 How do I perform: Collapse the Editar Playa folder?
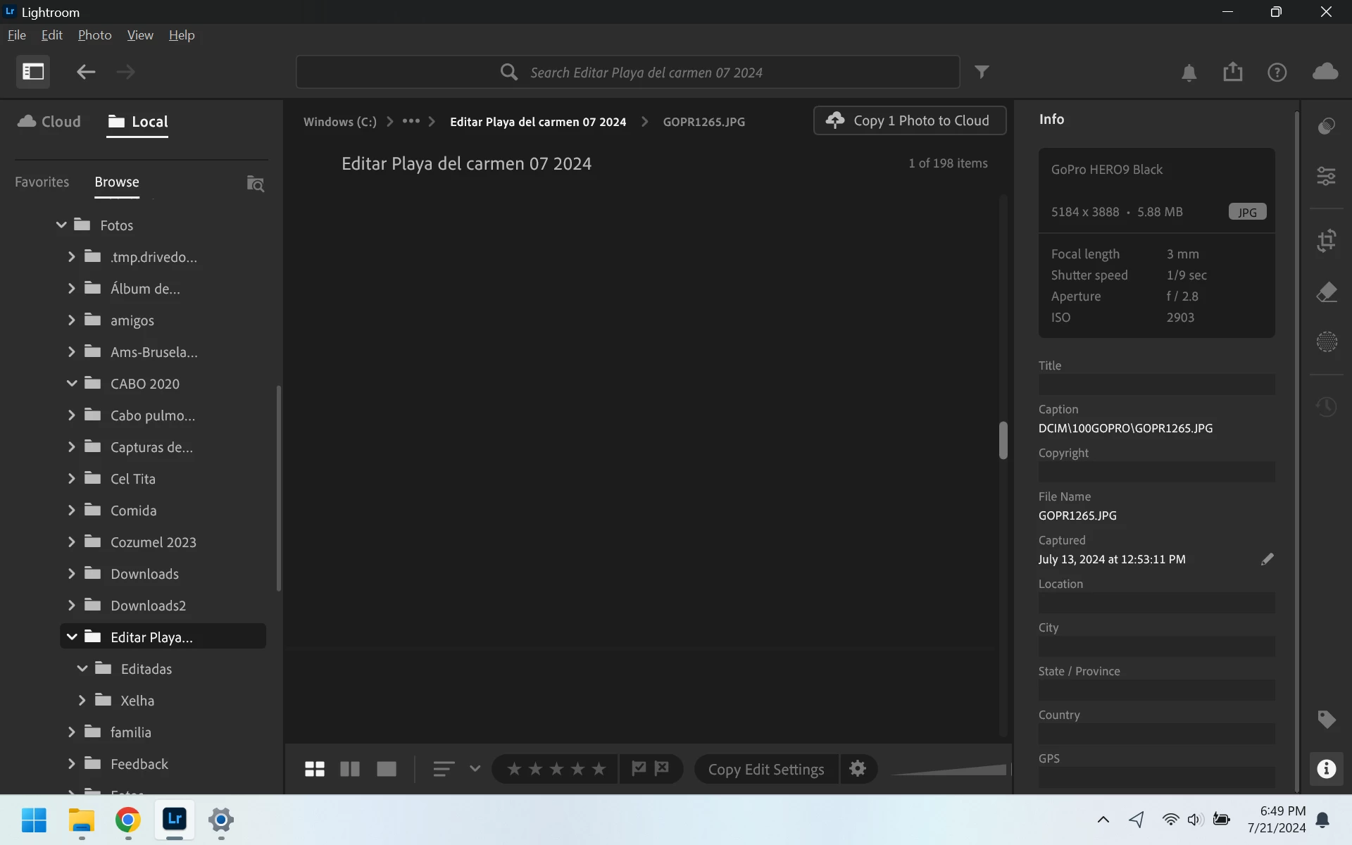[72, 637]
